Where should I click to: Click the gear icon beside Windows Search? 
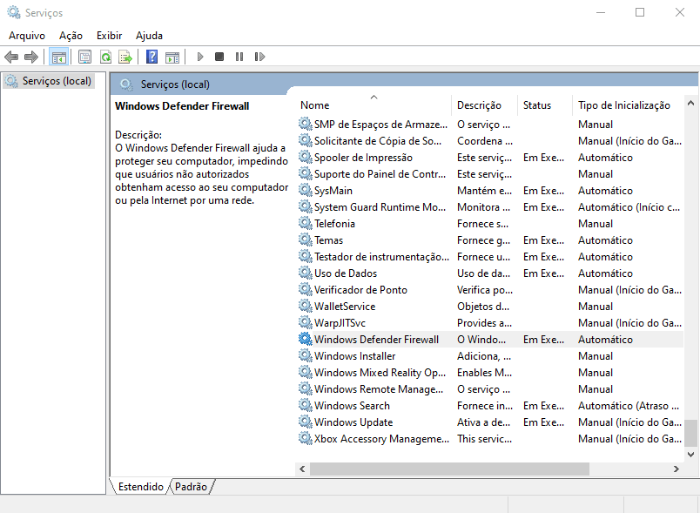(306, 405)
